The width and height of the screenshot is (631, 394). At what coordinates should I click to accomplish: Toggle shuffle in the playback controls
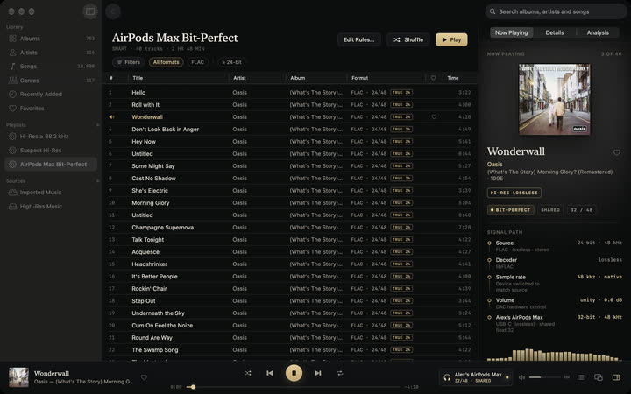248,373
